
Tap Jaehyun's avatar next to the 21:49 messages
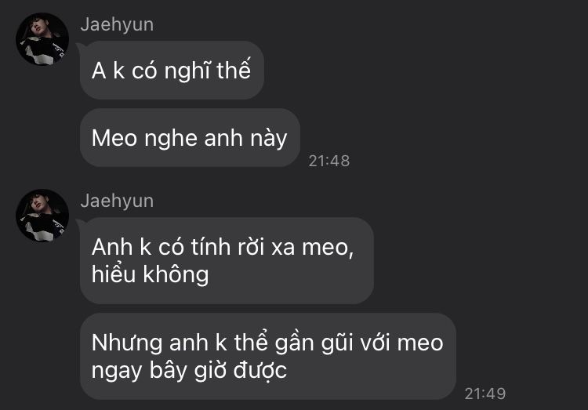pyautogui.click(x=42, y=216)
